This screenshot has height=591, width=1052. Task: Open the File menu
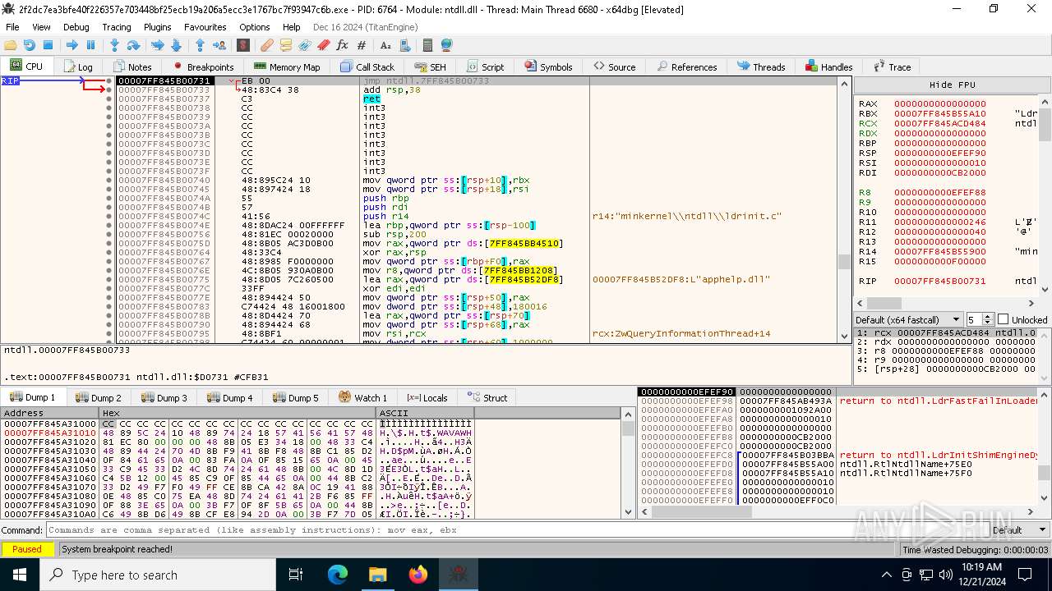point(12,27)
